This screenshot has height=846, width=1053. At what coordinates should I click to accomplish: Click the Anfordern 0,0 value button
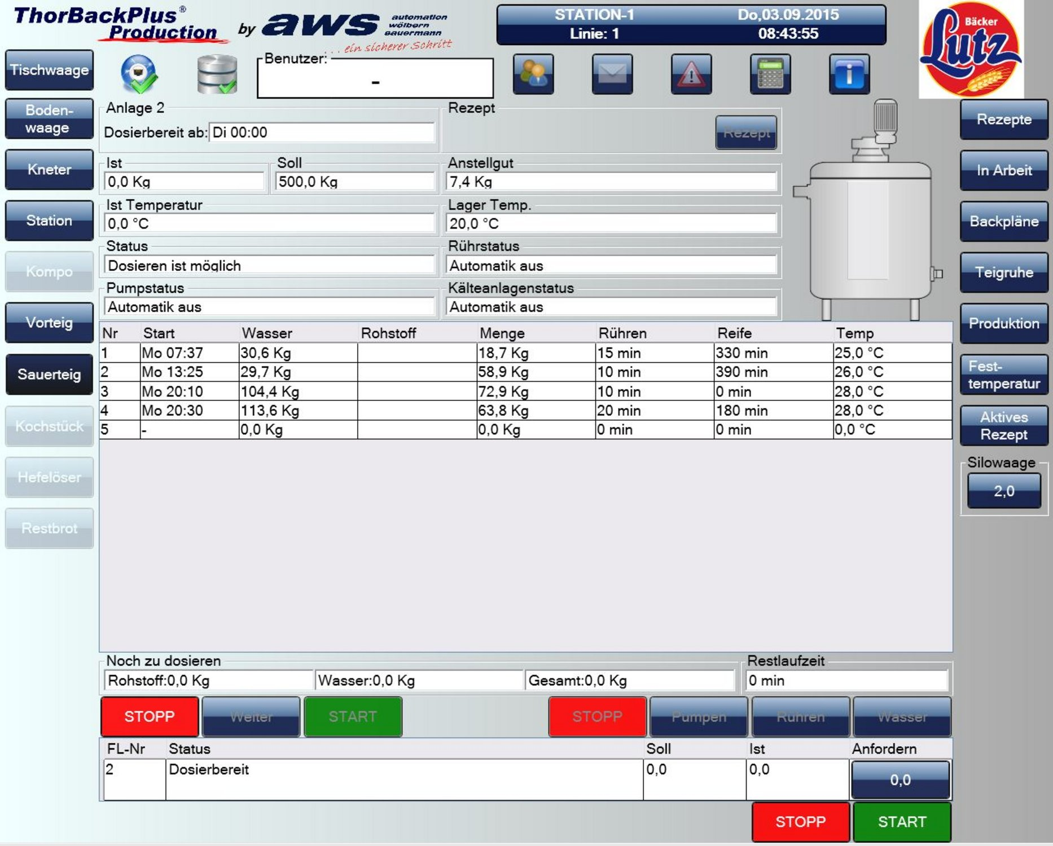pyautogui.click(x=900, y=779)
